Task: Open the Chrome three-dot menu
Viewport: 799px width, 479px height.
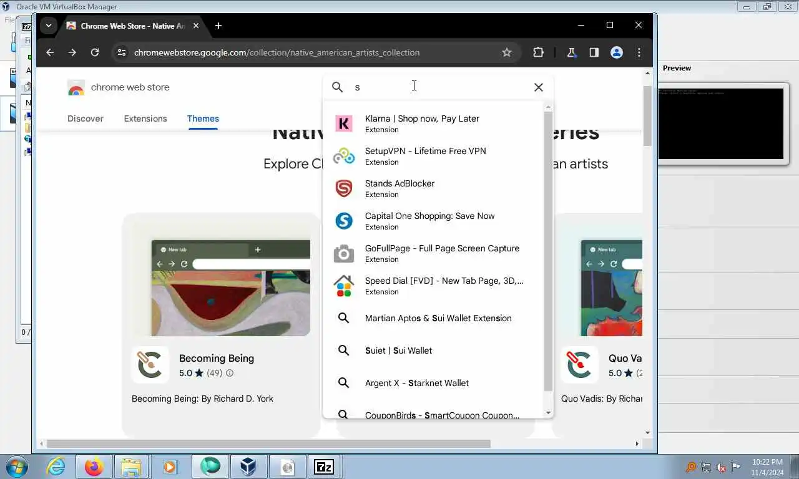Action: coord(639,52)
